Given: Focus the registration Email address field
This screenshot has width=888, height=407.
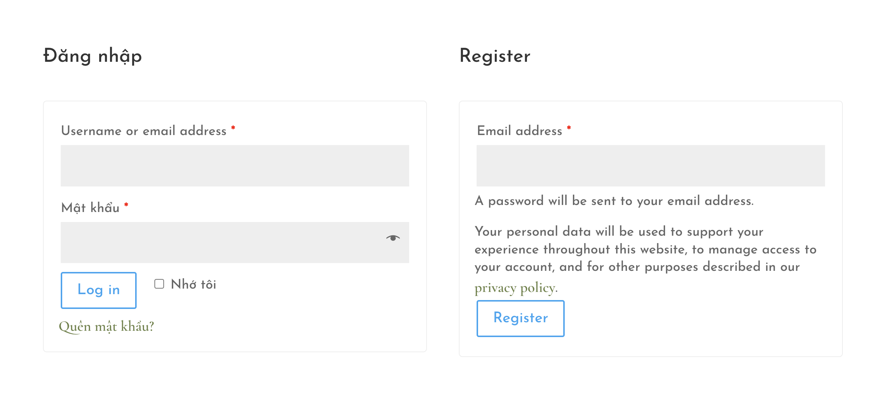Looking at the screenshot, I should click(x=651, y=166).
